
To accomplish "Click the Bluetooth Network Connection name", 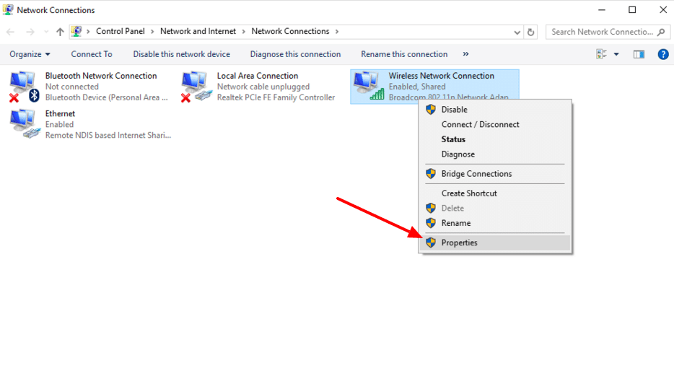I will (x=101, y=76).
